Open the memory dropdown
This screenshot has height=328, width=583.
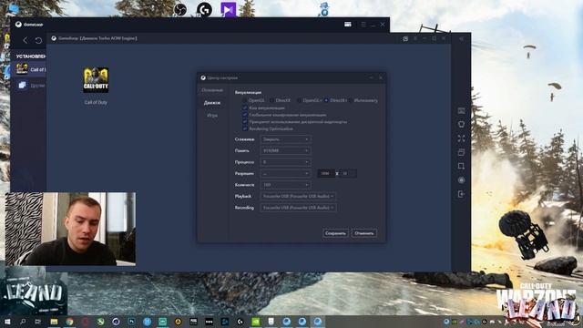point(285,150)
